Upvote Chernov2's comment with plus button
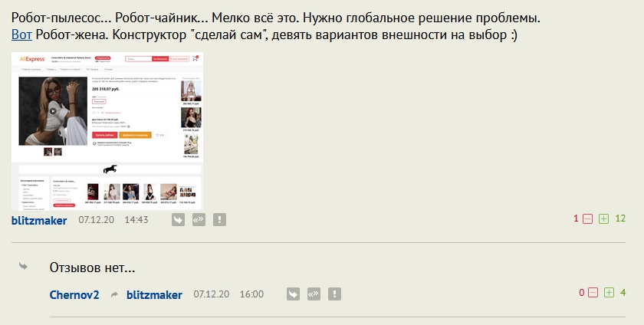Viewport: 644px width, 325px height. point(609,293)
